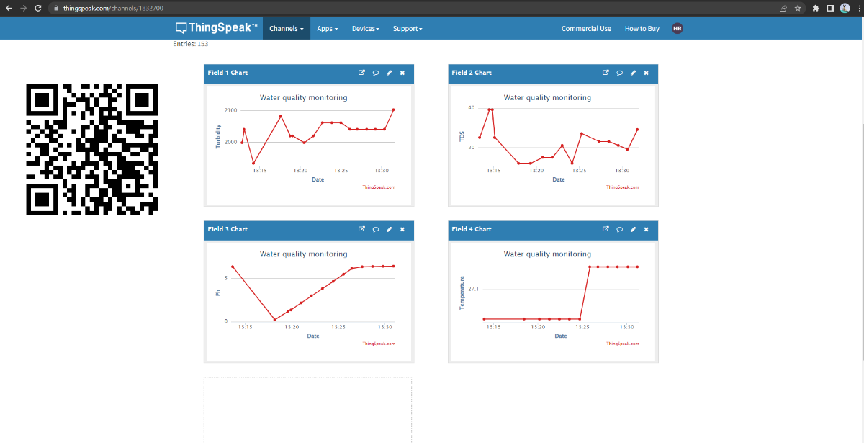Viewport: 864px width, 443px height.
Task: Click the browser reload button
Action: tap(37, 8)
